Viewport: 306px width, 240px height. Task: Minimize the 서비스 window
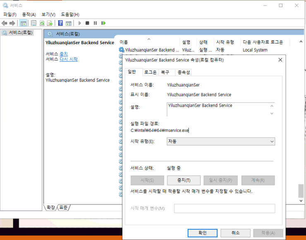(x=265, y=5)
